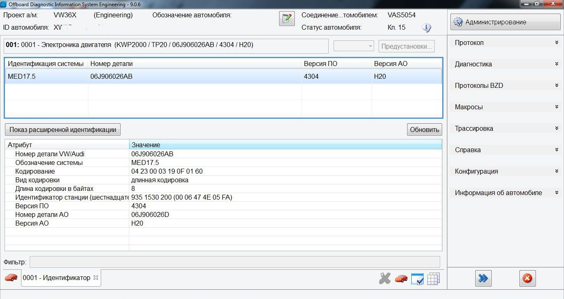Expand the Конфигурация section
Image resolution: width=564 pixels, height=299 pixels.
point(505,171)
